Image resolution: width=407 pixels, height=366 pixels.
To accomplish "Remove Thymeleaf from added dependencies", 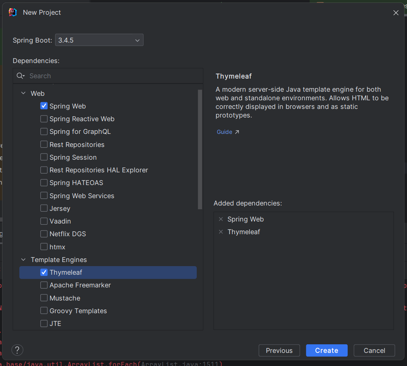I will point(221,232).
